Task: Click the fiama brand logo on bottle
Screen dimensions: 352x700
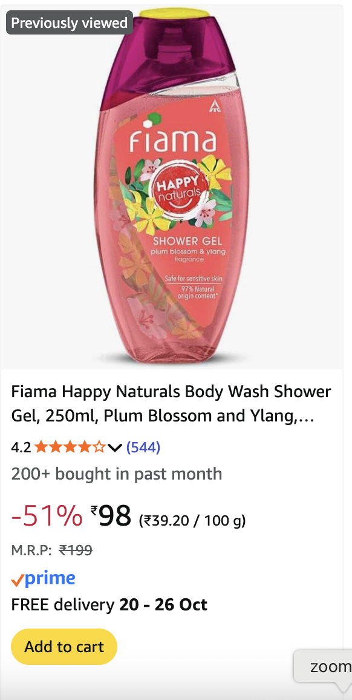Action: 173,137
